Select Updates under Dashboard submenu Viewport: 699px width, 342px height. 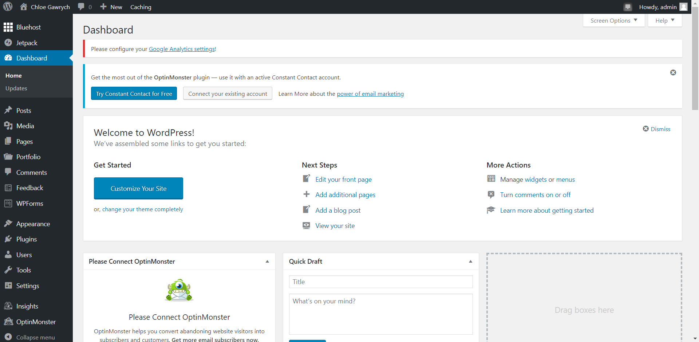16,88
